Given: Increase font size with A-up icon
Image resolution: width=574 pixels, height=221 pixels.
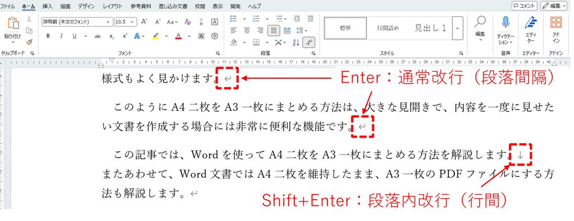Looking at the screenshot, I should 144,22.
